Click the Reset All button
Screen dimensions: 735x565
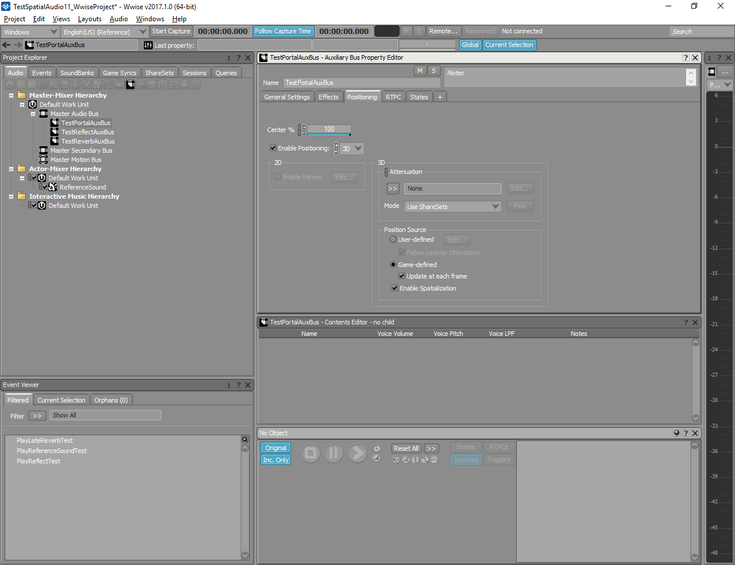(406, 448)
